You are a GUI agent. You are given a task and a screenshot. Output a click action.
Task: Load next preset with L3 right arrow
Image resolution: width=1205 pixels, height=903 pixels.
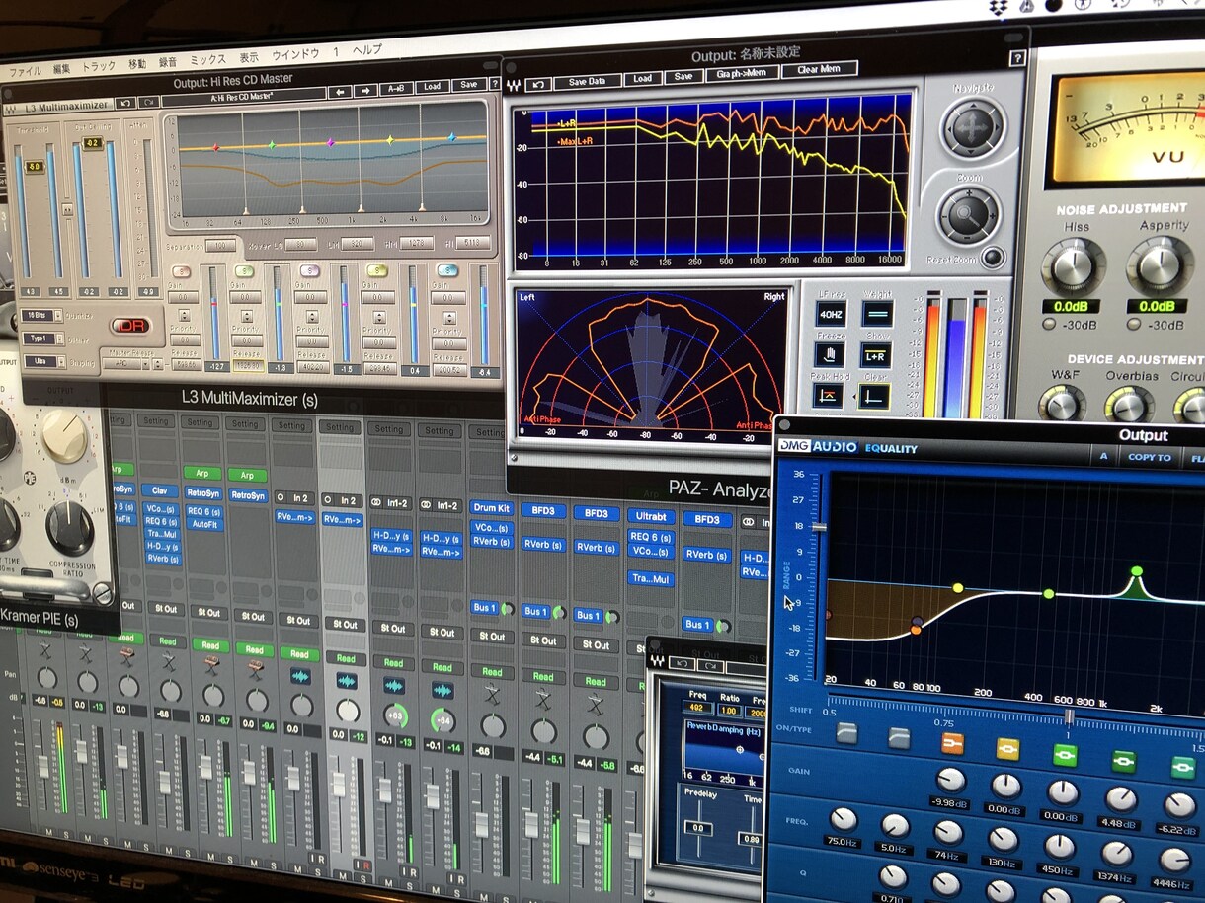[365, 91]
